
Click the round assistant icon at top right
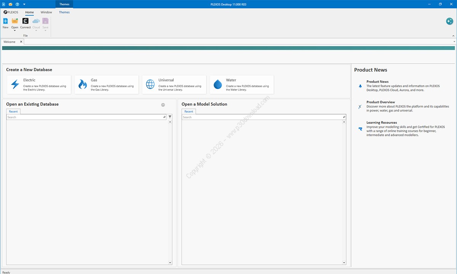pyautogui.click(x=449, y=21)
